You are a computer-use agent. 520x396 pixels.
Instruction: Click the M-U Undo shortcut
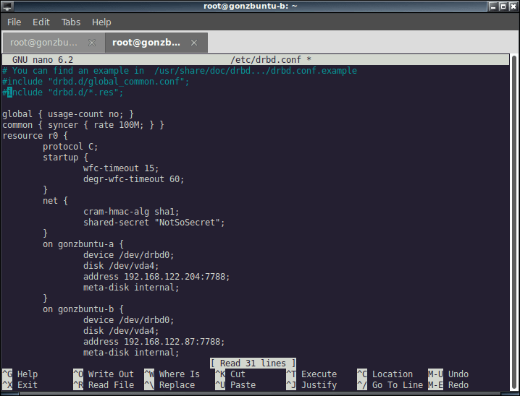pos(448,374)
